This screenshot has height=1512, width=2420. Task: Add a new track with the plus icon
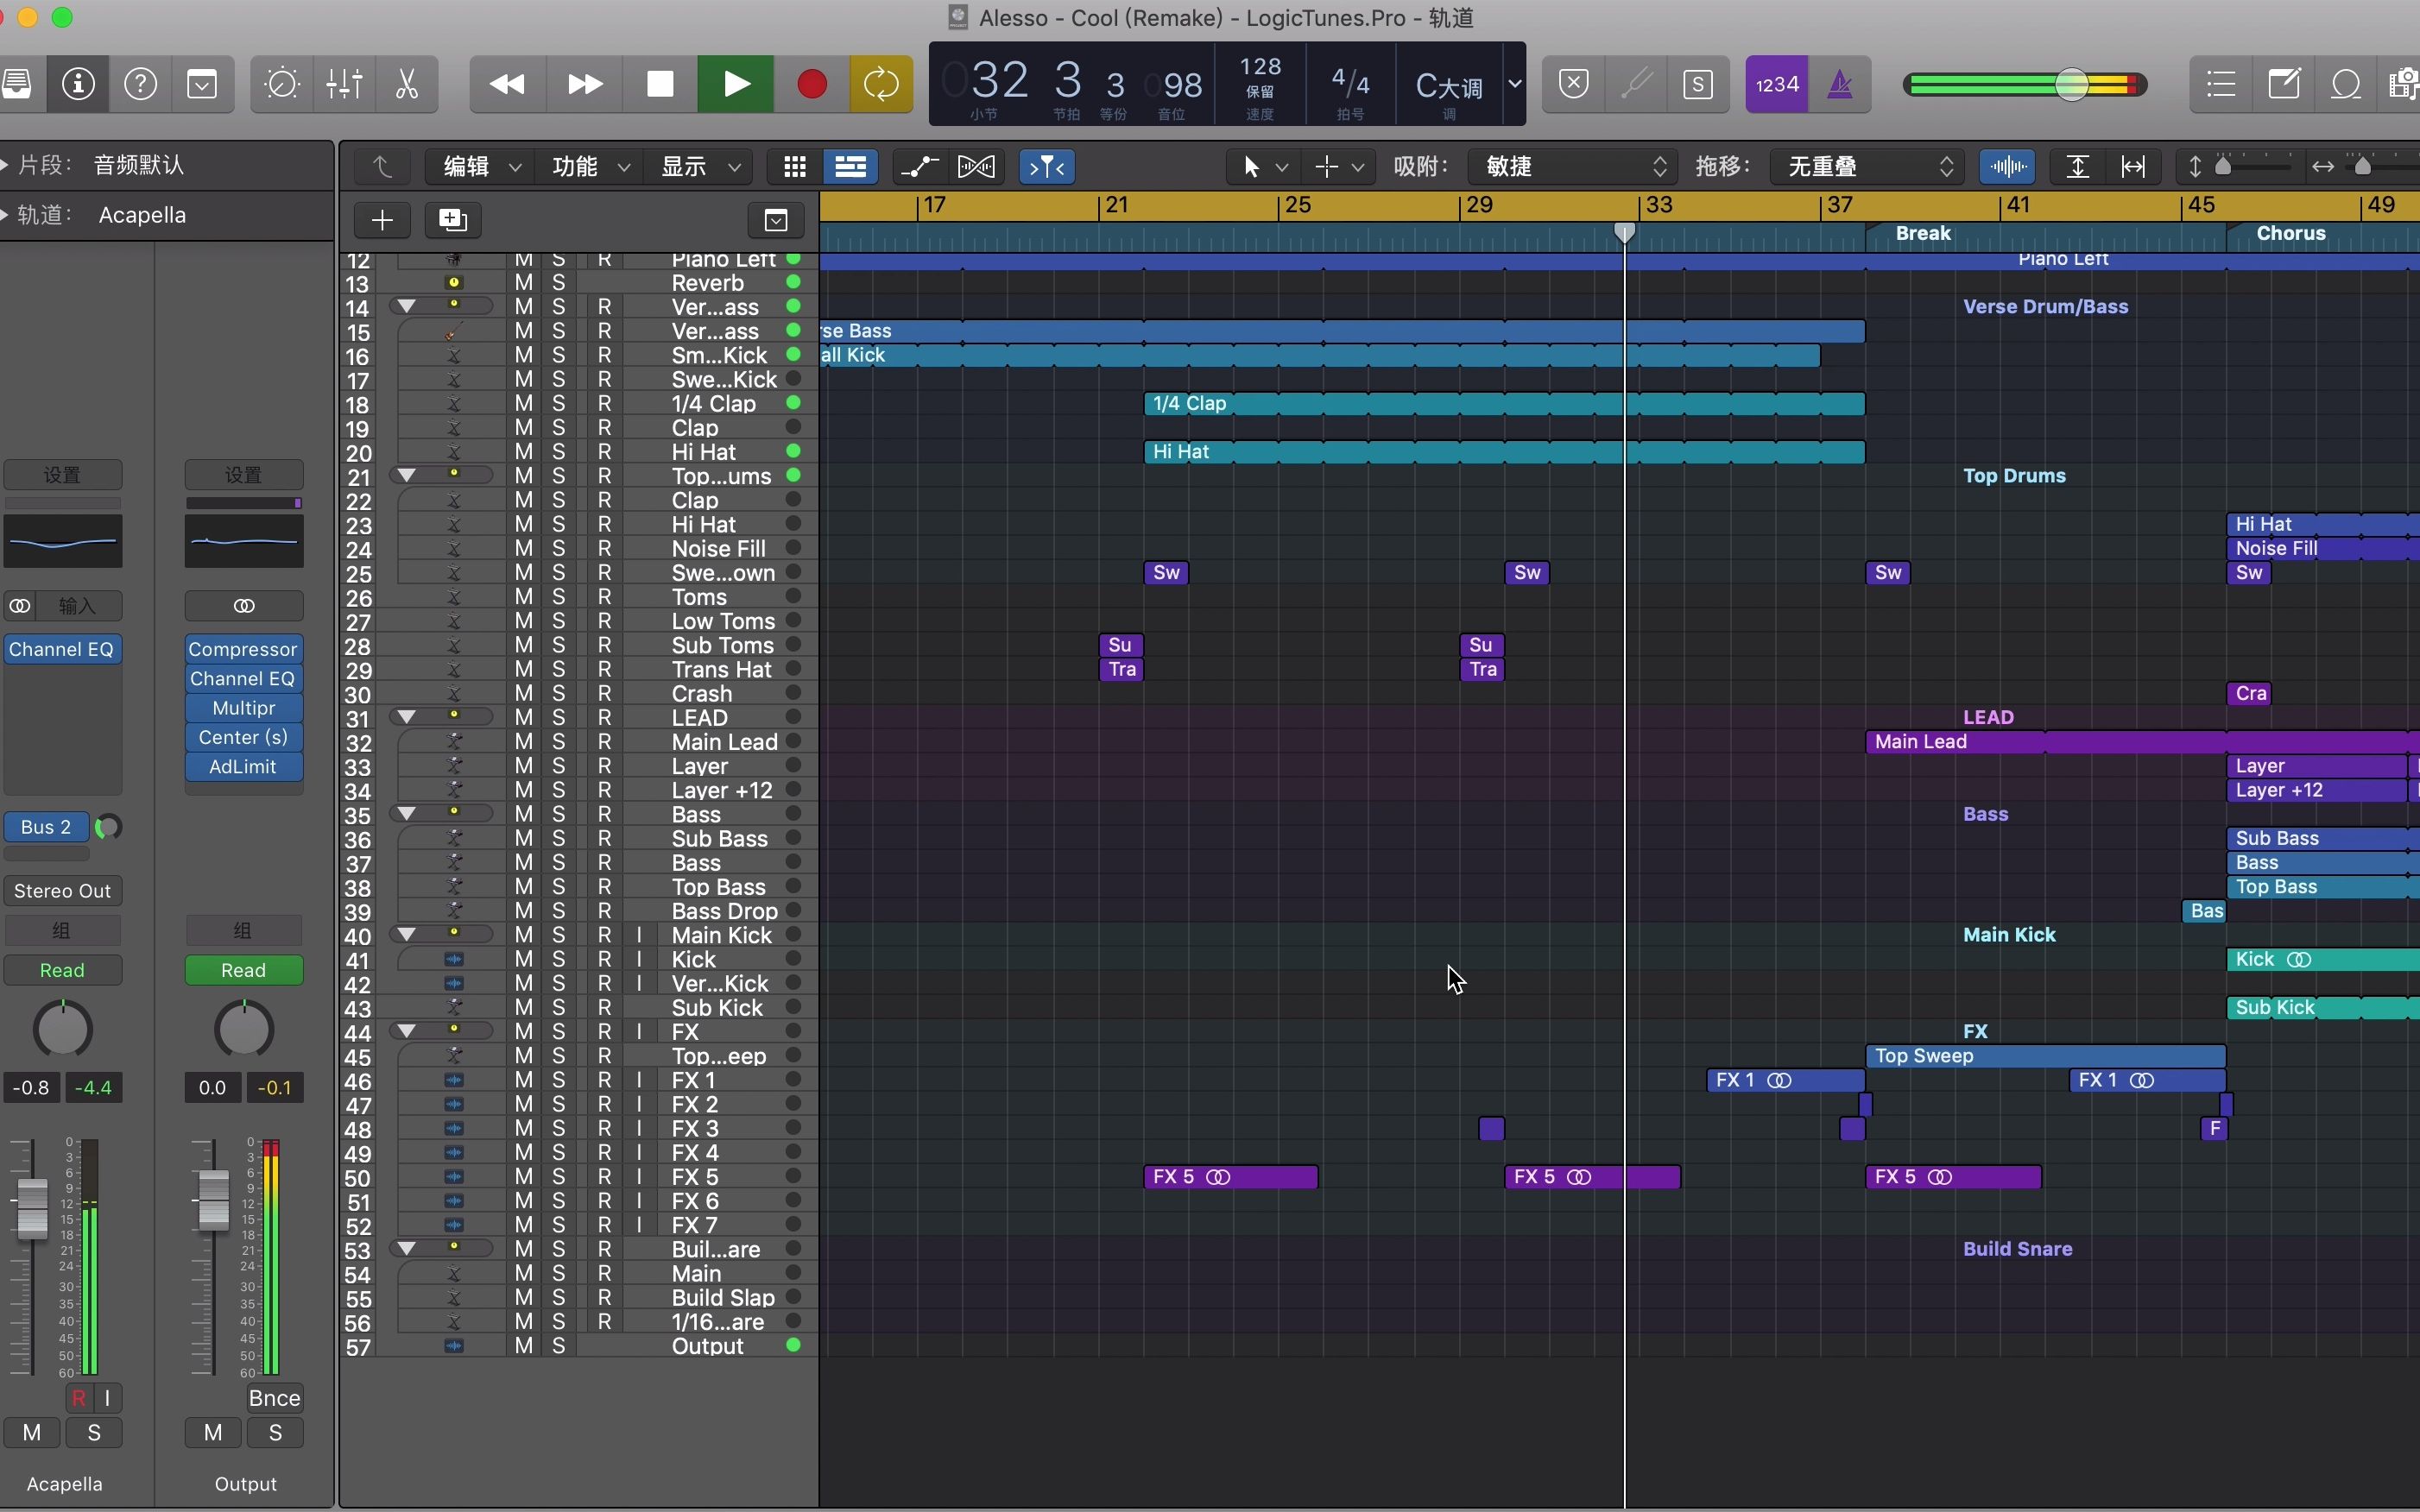pos(382,220)
